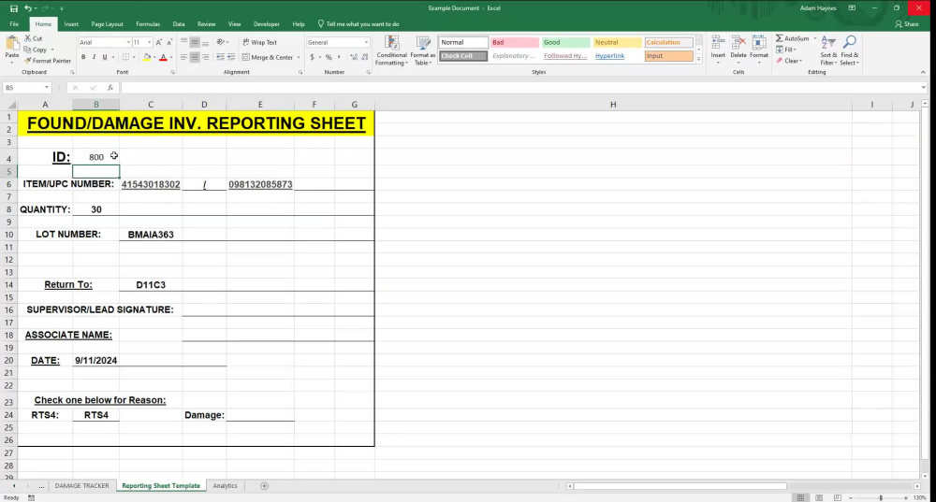Switch to Page Layout tab
Viewport: 936px width, 502px height.
click(107, 24)
